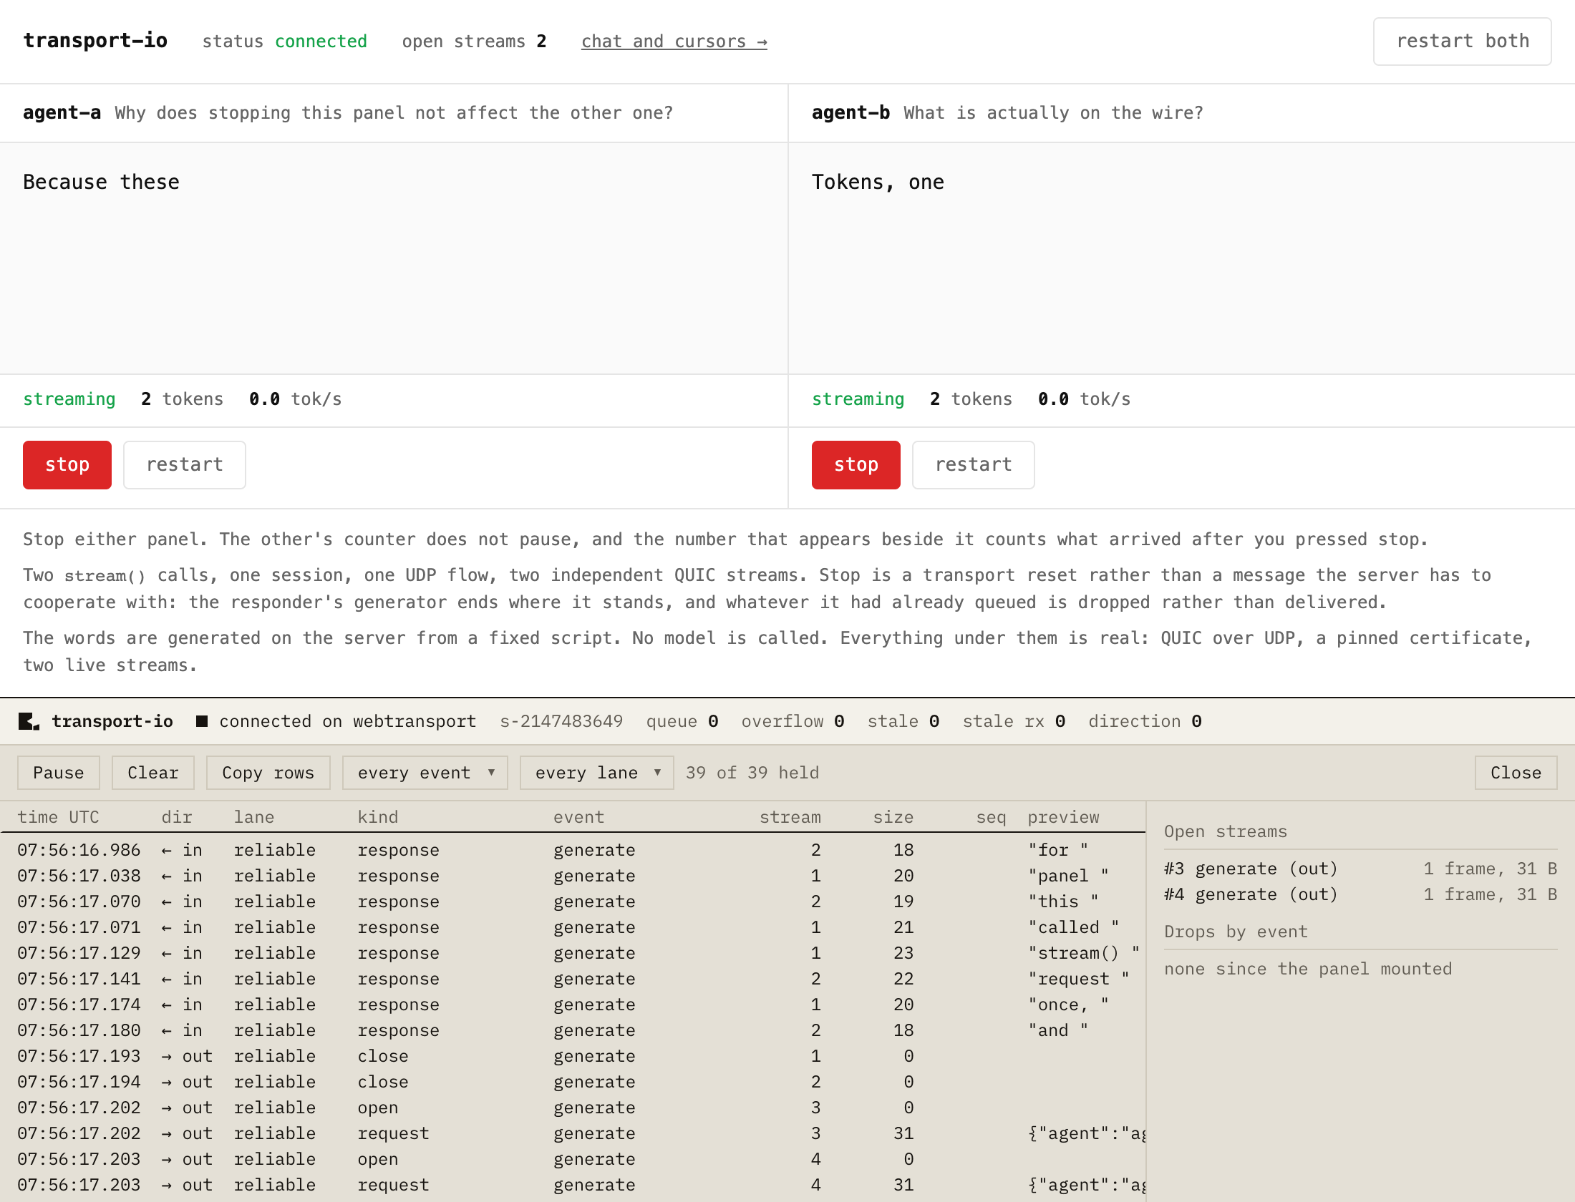Select the log row at 07:56:16.986
Screen dimensions: 1575x1202
[573, 850]
